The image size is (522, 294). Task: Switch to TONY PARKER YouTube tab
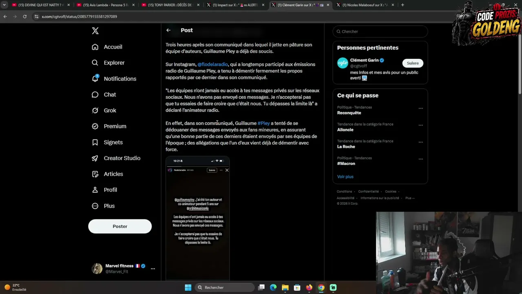[170, 5]
